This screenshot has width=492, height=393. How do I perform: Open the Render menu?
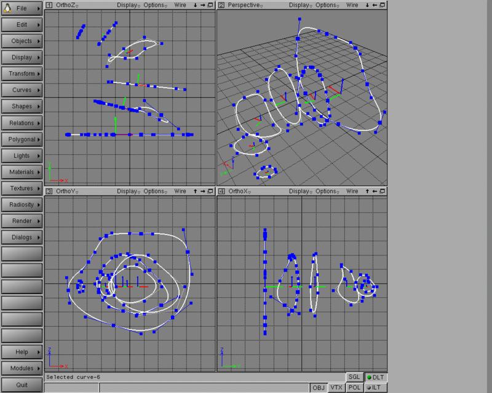[x=22, y=220]
